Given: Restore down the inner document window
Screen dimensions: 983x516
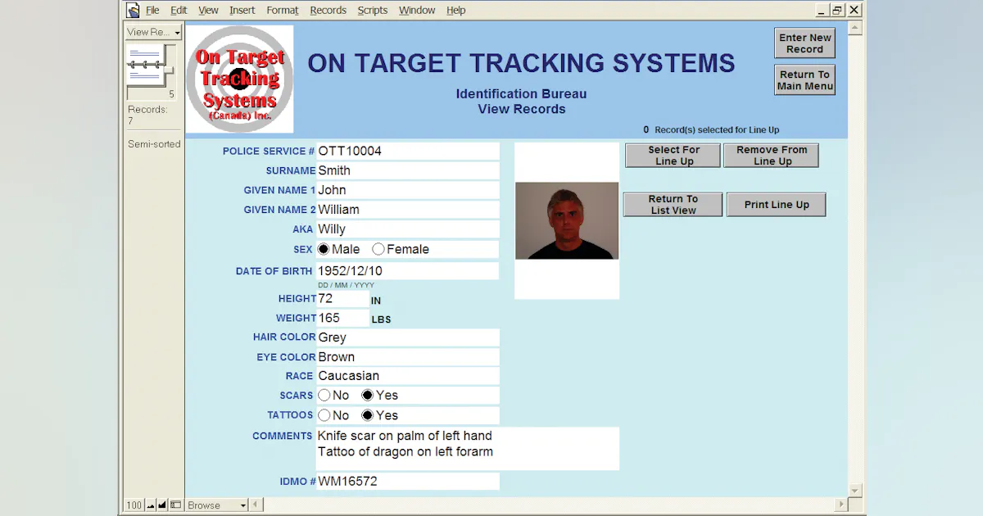Looking at the screenshot, I should pos(837,10).
